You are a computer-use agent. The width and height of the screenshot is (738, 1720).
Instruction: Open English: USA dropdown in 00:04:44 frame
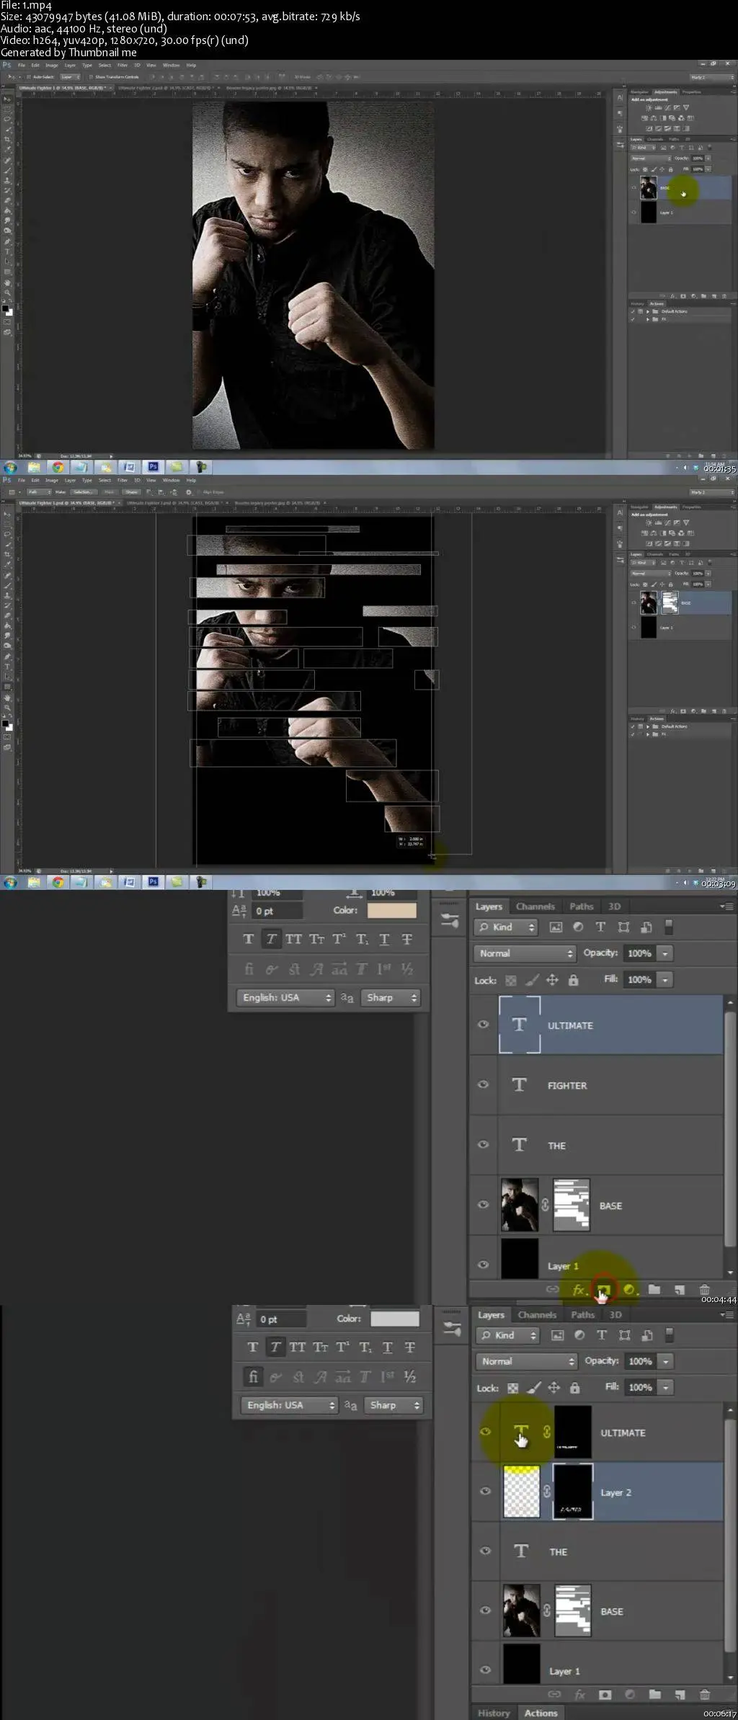click(x=285, y=997)
